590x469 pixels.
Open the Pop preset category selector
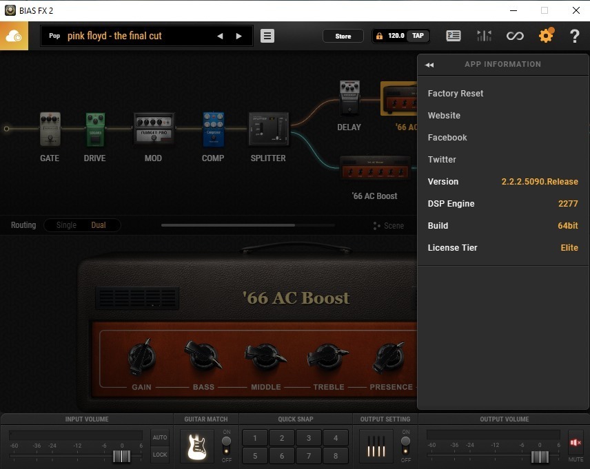pyautogui.click(x=54, y=36)
